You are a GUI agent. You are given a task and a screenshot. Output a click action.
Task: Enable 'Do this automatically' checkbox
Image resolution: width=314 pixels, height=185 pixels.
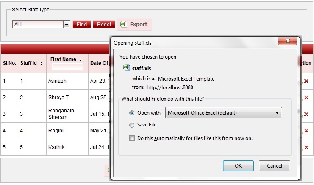click(132, 138)
